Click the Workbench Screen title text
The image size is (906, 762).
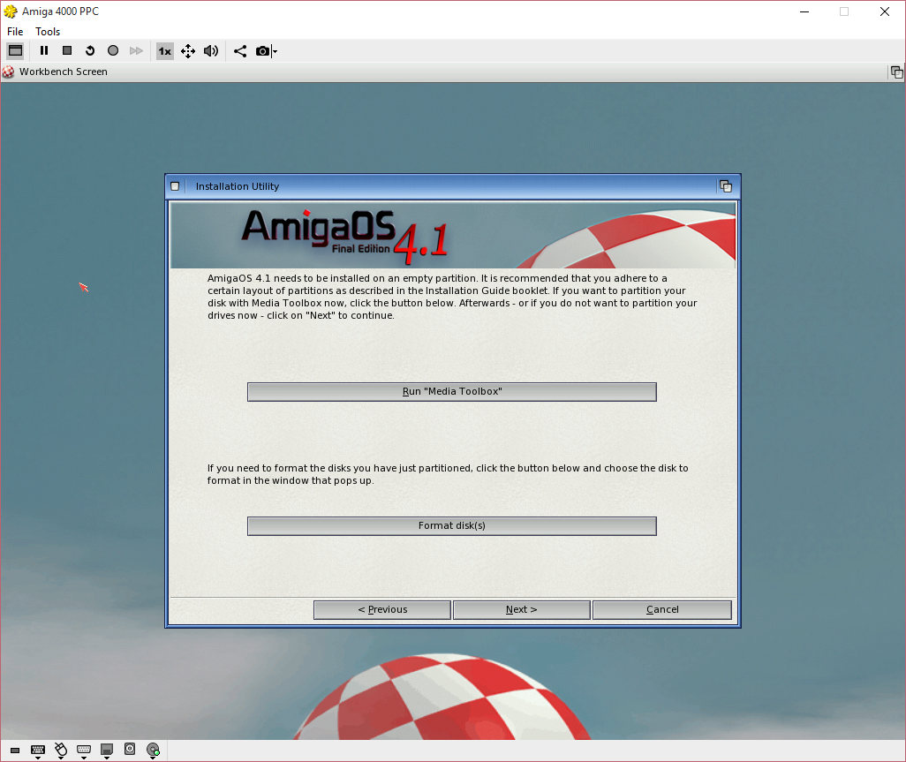click(64, 72)
